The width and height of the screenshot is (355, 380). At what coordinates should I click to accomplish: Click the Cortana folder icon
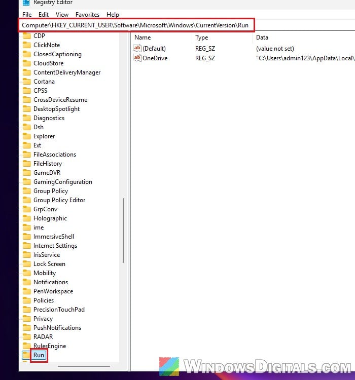click(x=27, y=82)
